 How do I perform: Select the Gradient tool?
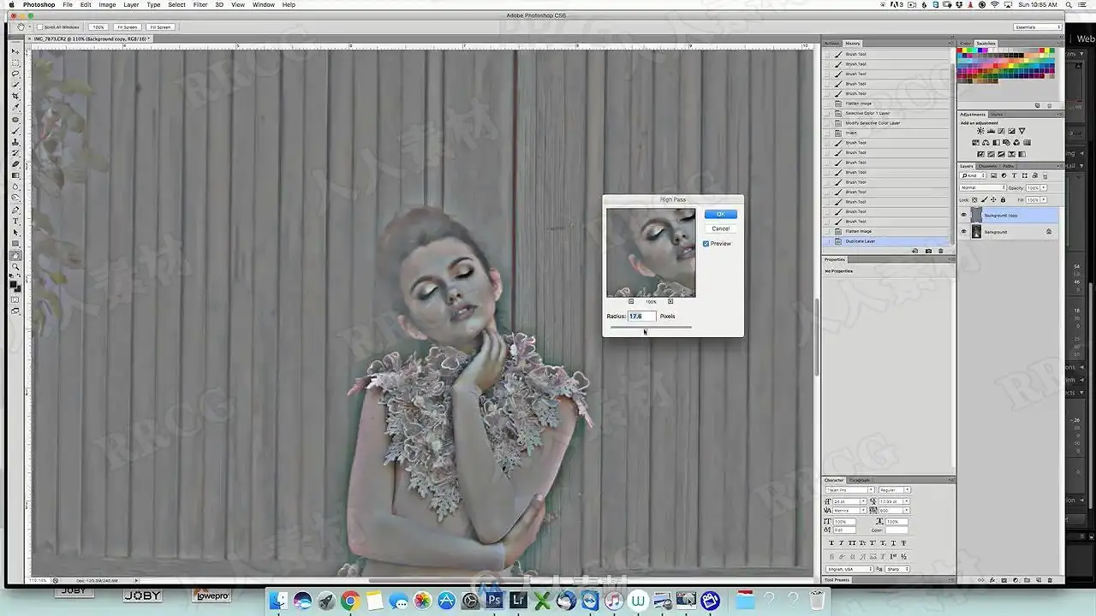pos(15,175)
